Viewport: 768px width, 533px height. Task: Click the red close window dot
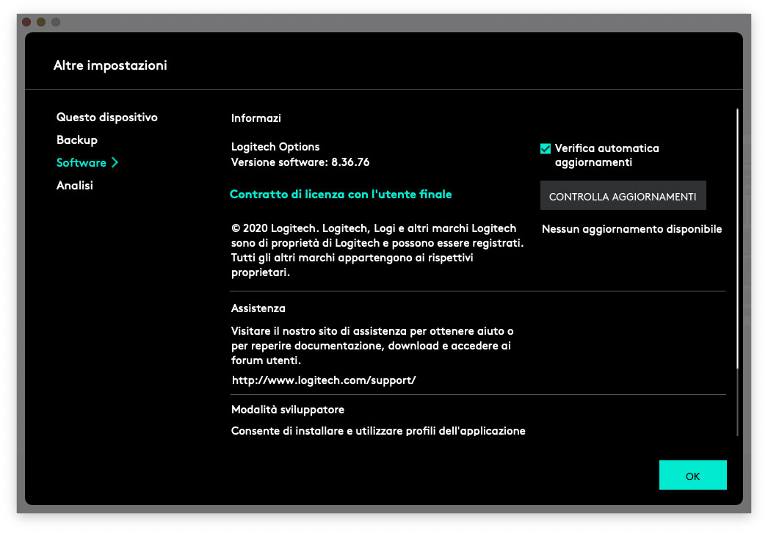26,22
